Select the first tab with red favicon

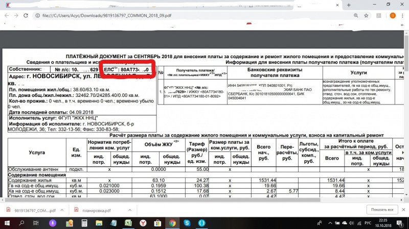8,5
